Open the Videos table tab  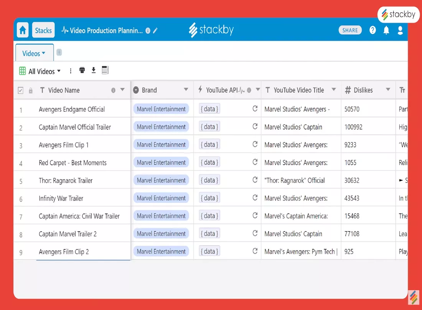[x=34, y=53]
